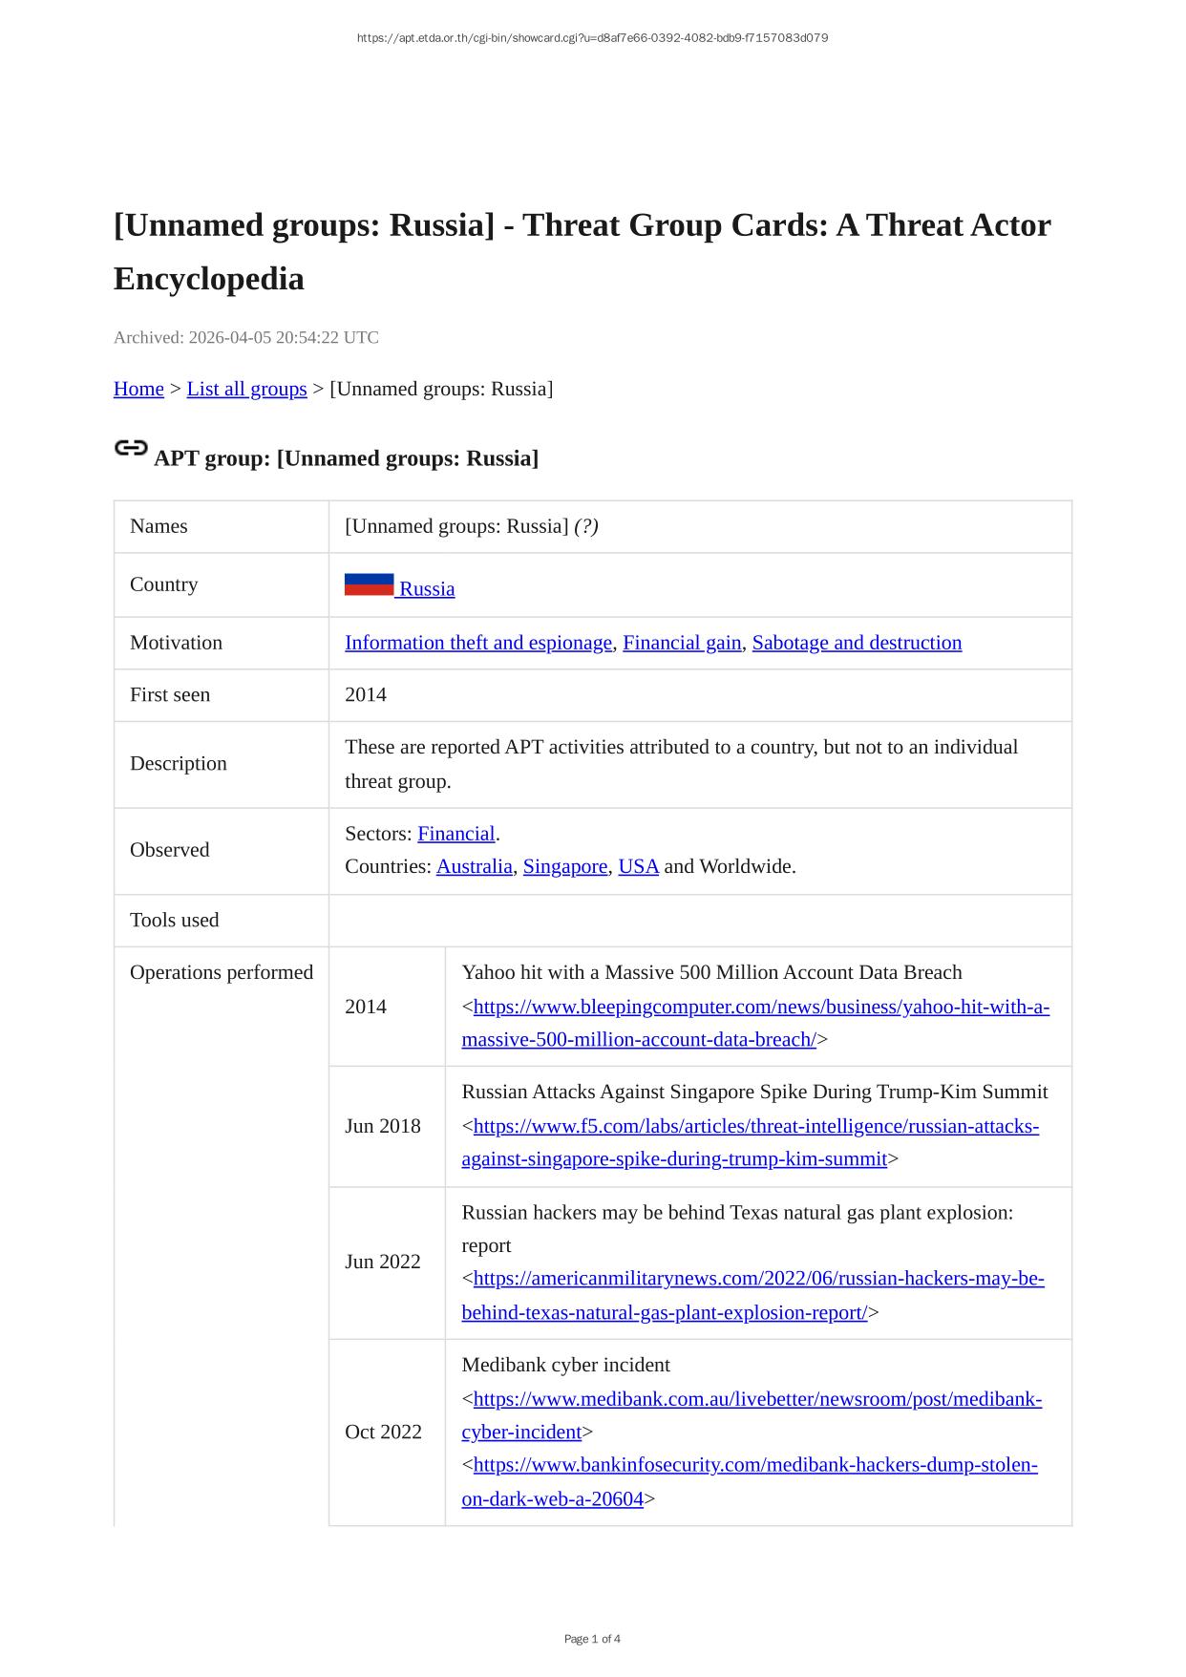Open the Home breadcrumb link
This screenshot has height=1677, width=1186.
click(x=138, y=389)
